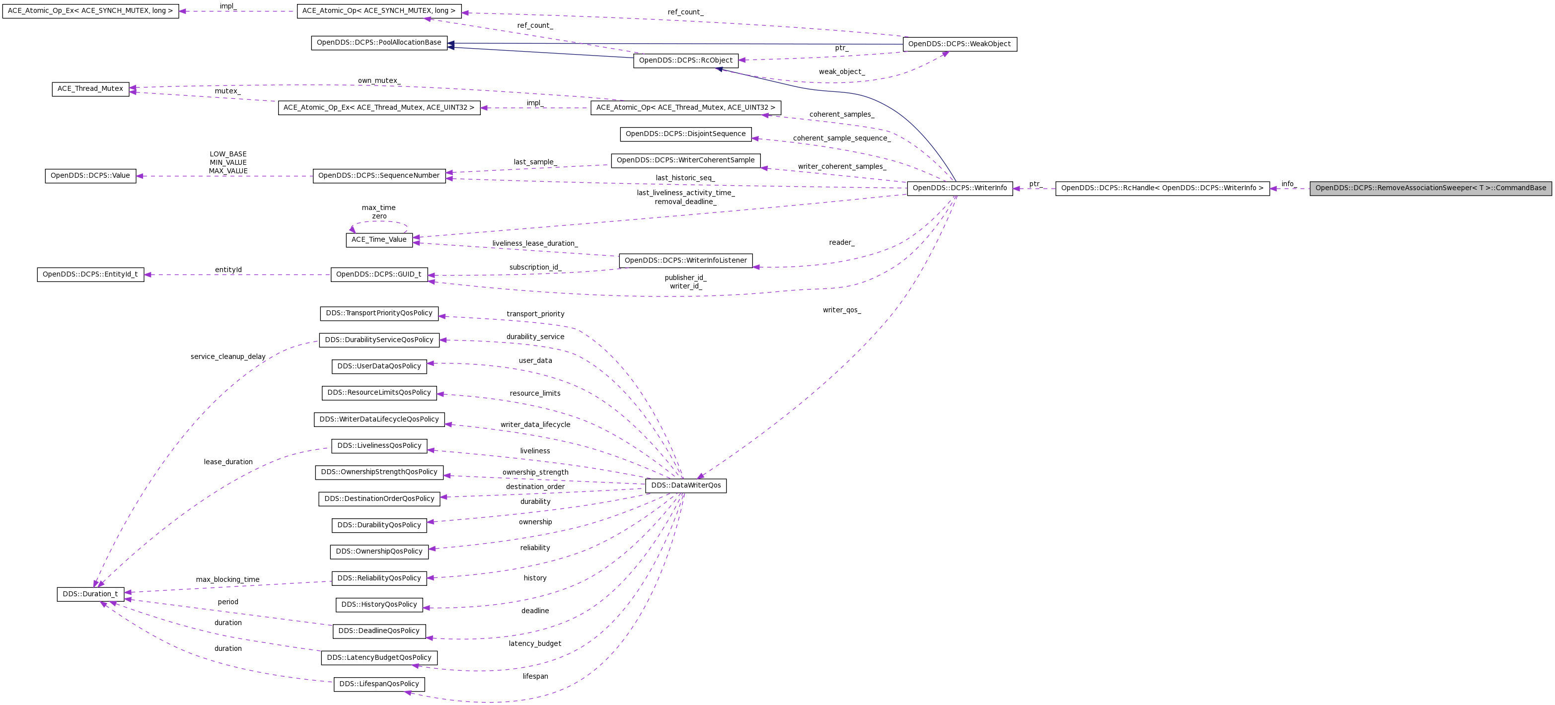Image resolution: width=1555 pixels, height=705 pixels.
Task: Click the lease_duration edge label
Action: [x=228, y=462]
